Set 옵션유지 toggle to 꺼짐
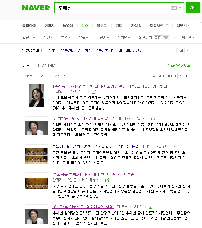Screen dimensions: 202x228 (x=158, y=38)
